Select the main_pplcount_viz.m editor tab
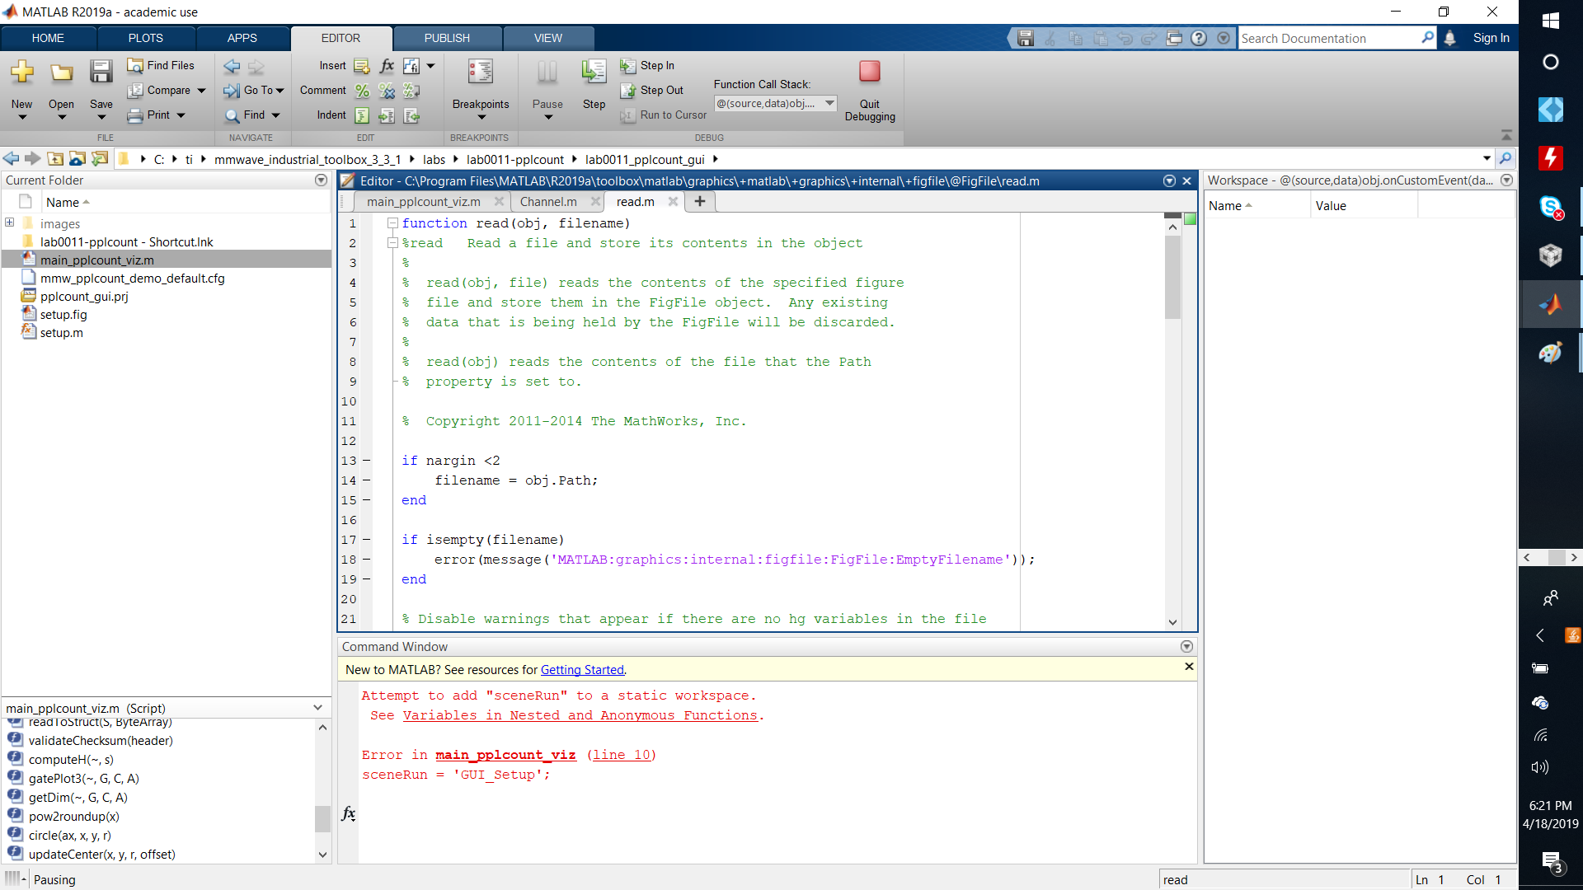 pos(424,201)
